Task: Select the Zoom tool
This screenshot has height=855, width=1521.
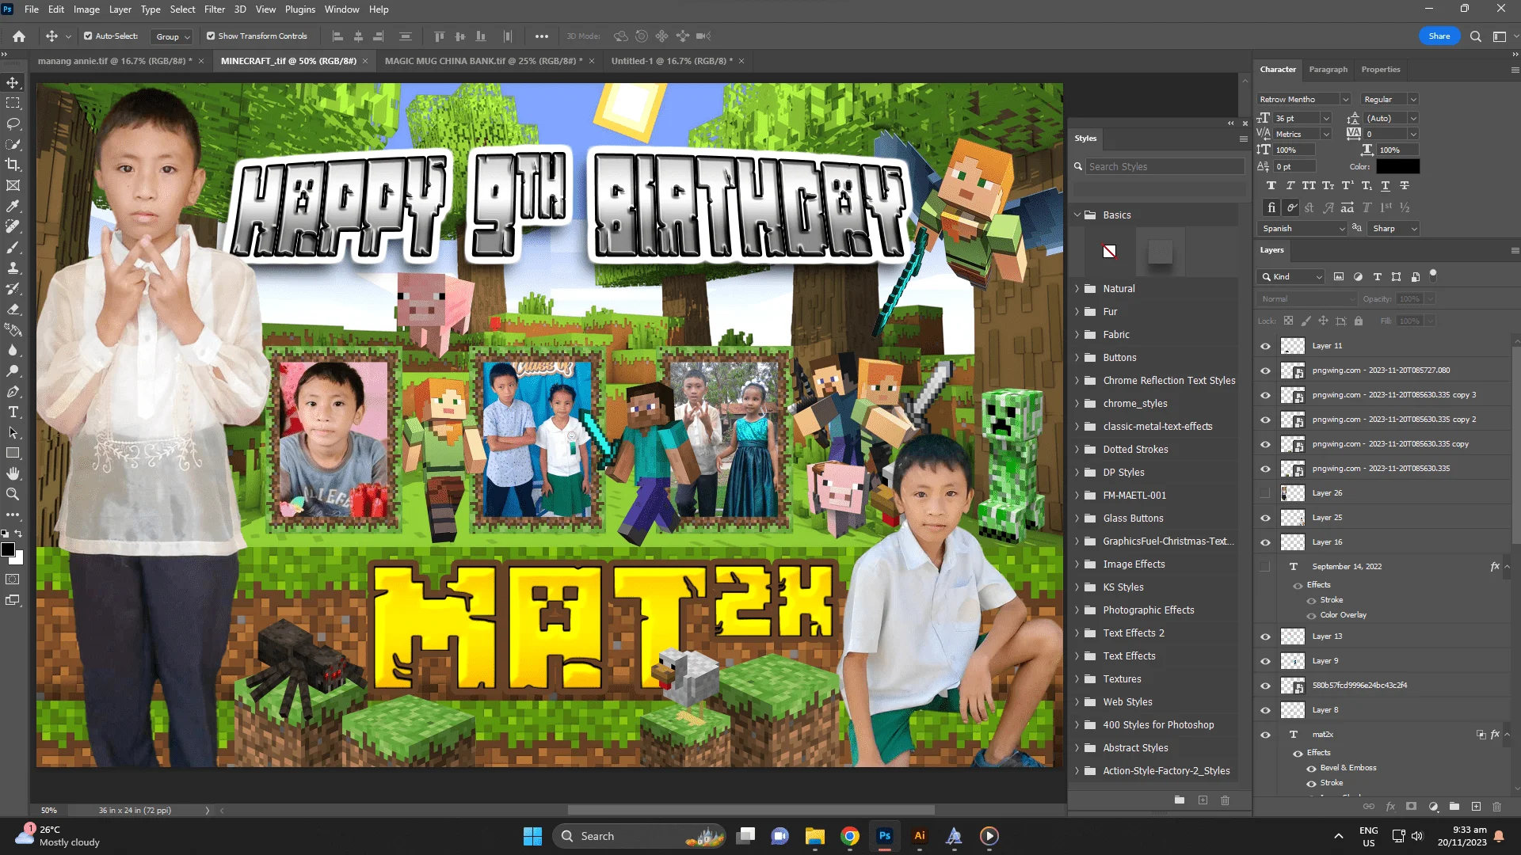Action: 13,494
